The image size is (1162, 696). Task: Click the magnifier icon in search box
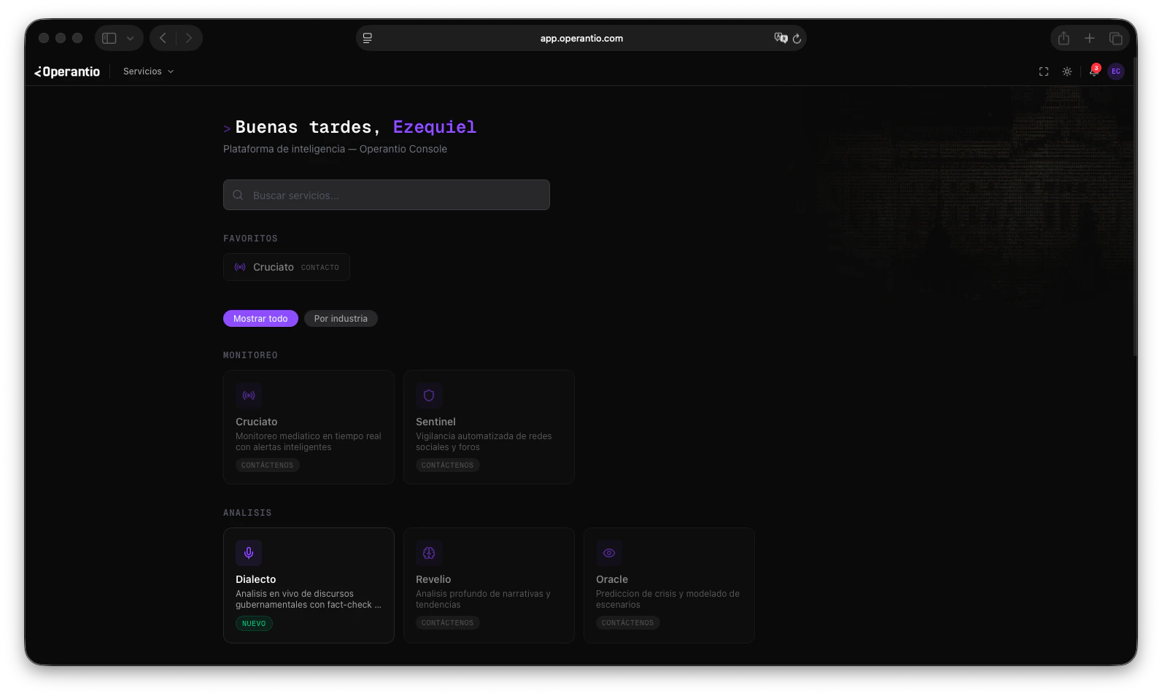tap(238, 195)
